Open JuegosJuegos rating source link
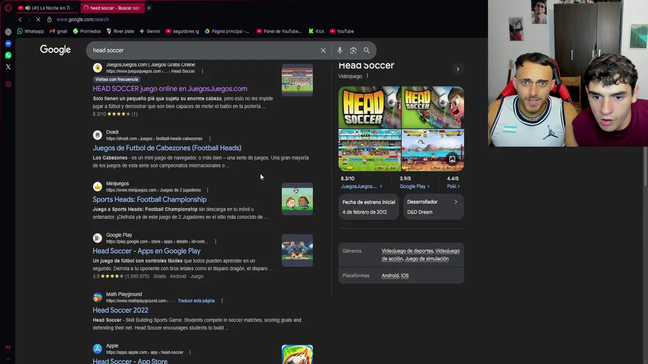Image resolution: width=648 pixels, height=364 pixels. click(361, 187)
